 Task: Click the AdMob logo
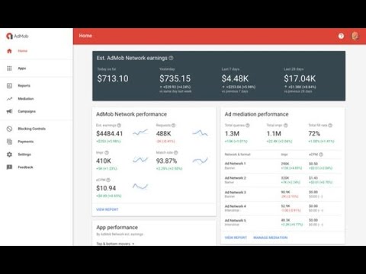pos(18,36)
